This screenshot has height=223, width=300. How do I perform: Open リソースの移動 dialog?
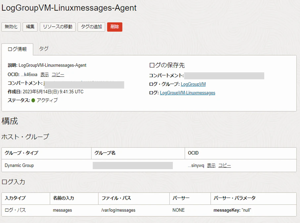[x=58, y=27]
